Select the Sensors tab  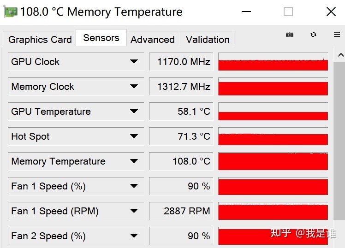click(101, 38)
